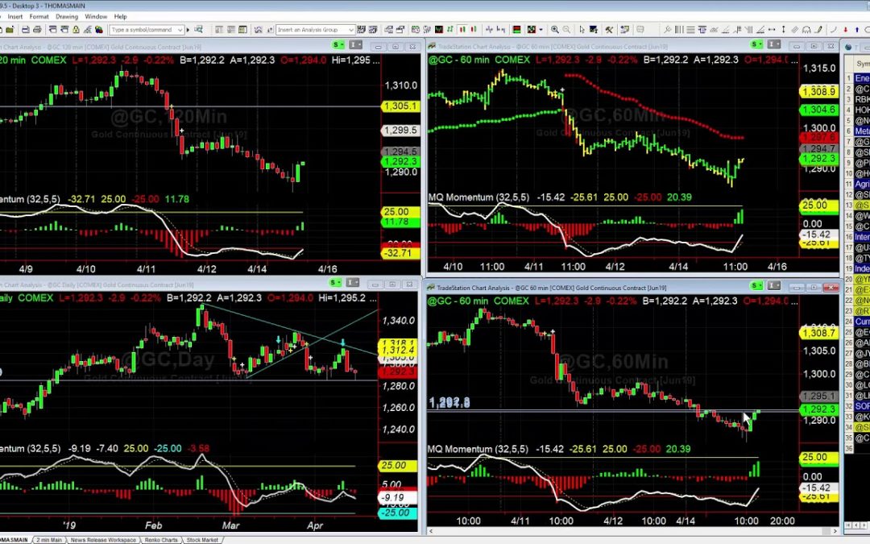Image resolution: width=870 pixels, height=544 pixels.
Task: Click the zoom in magnifier icon
Action: tap(555, 30)
